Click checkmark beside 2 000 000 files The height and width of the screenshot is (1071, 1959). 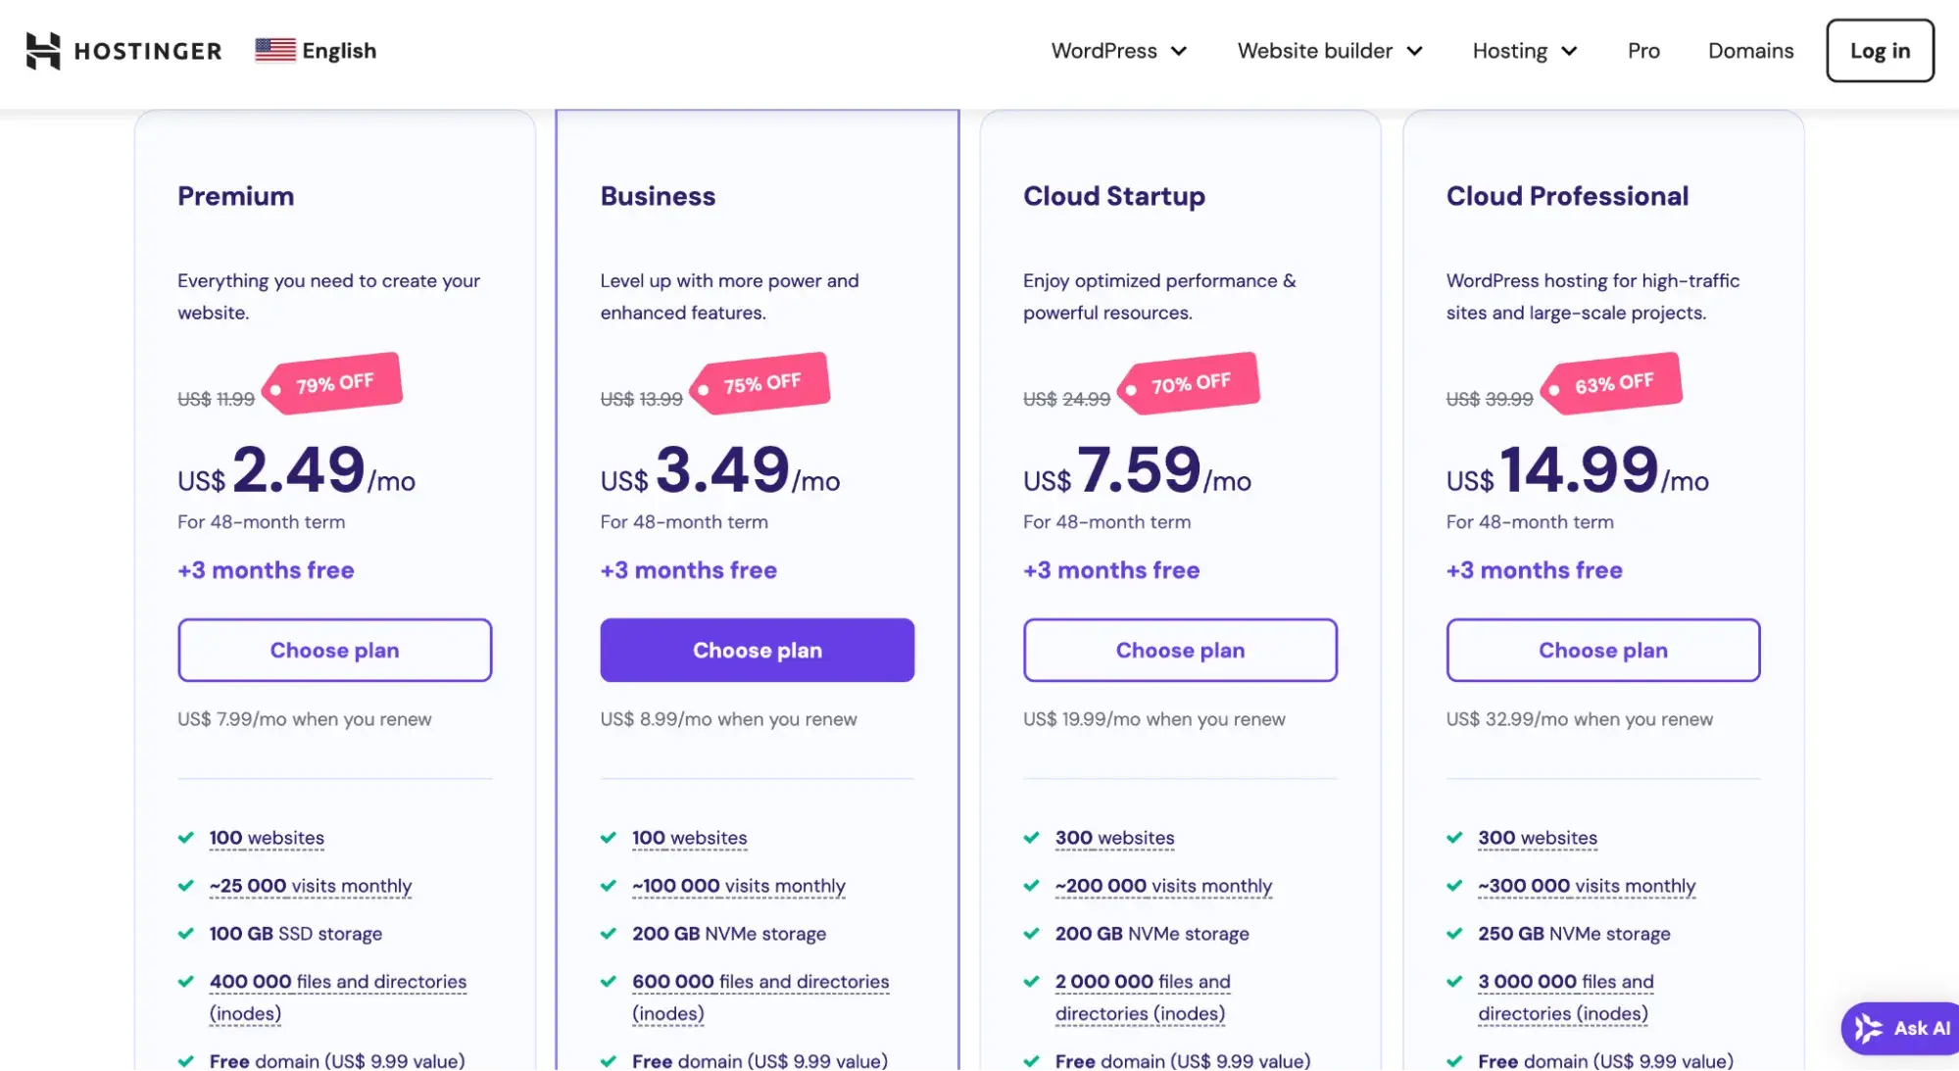click(x=1032, y=982)
